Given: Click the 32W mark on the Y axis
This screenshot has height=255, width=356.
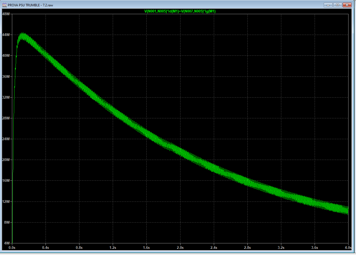Looking at the screenshot, I should [x=6, y=97].
